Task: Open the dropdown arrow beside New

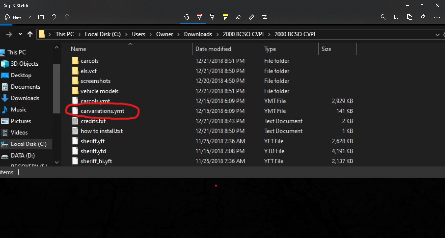Action: [x=29, y=17]
